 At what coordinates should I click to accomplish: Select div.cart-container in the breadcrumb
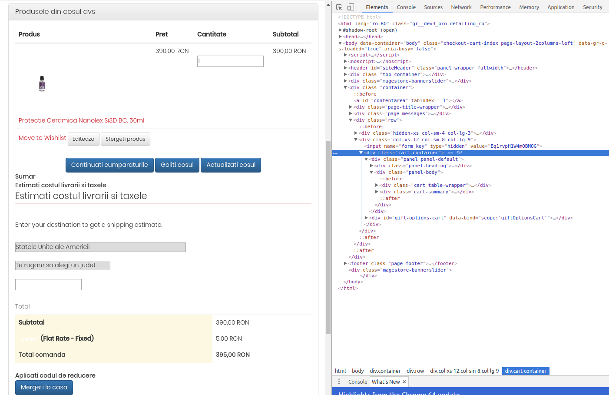coord(526,371)
